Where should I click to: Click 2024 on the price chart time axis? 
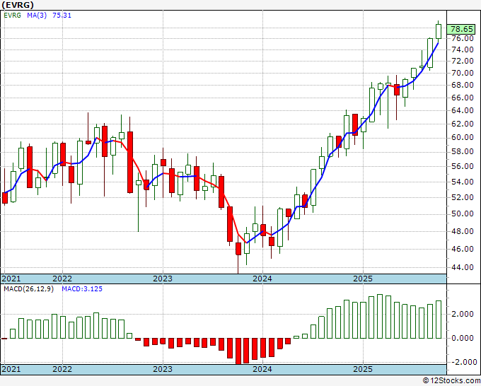[x=262, y=279]
